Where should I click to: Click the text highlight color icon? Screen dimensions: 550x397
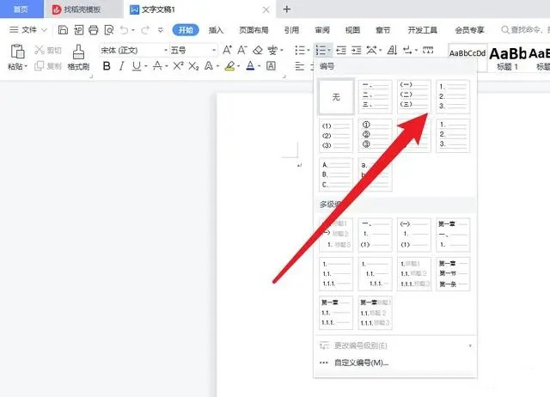[x=230, y=66]
